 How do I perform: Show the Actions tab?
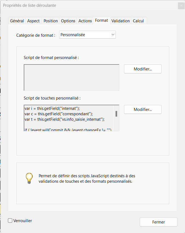point(85,21)
